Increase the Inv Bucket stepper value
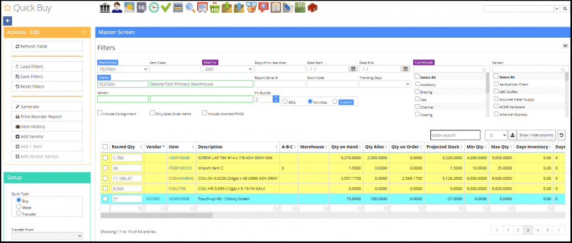This screenshot has width=572, height=243. point(275,97)
